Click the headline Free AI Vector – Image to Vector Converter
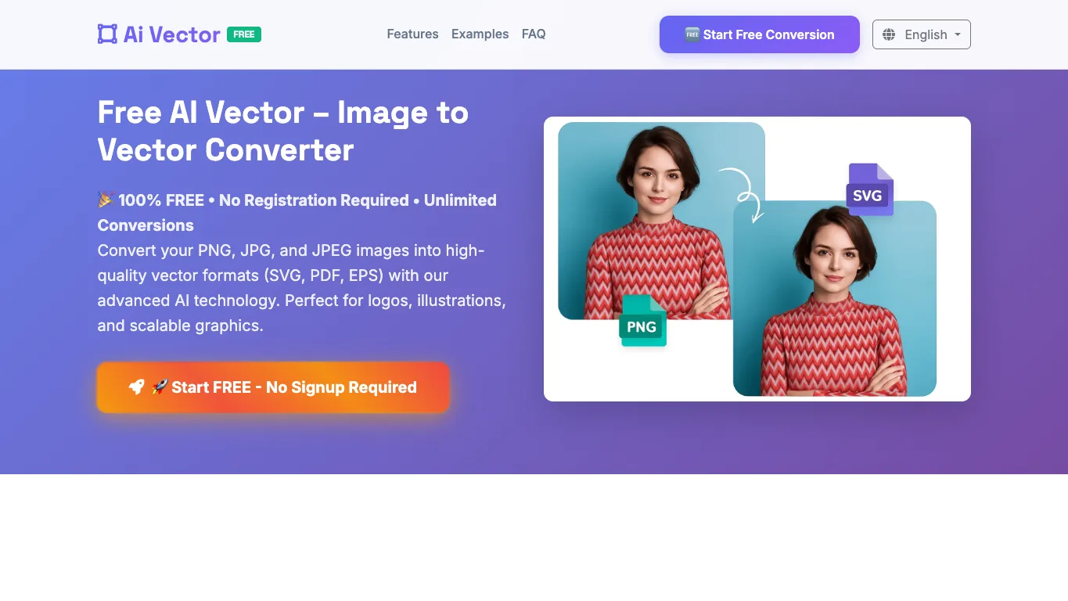This screenshot has width=1068, height=601. (x=283, y=131)
